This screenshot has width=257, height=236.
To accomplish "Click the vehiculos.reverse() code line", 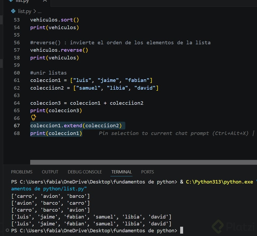I will click(59, 50).
